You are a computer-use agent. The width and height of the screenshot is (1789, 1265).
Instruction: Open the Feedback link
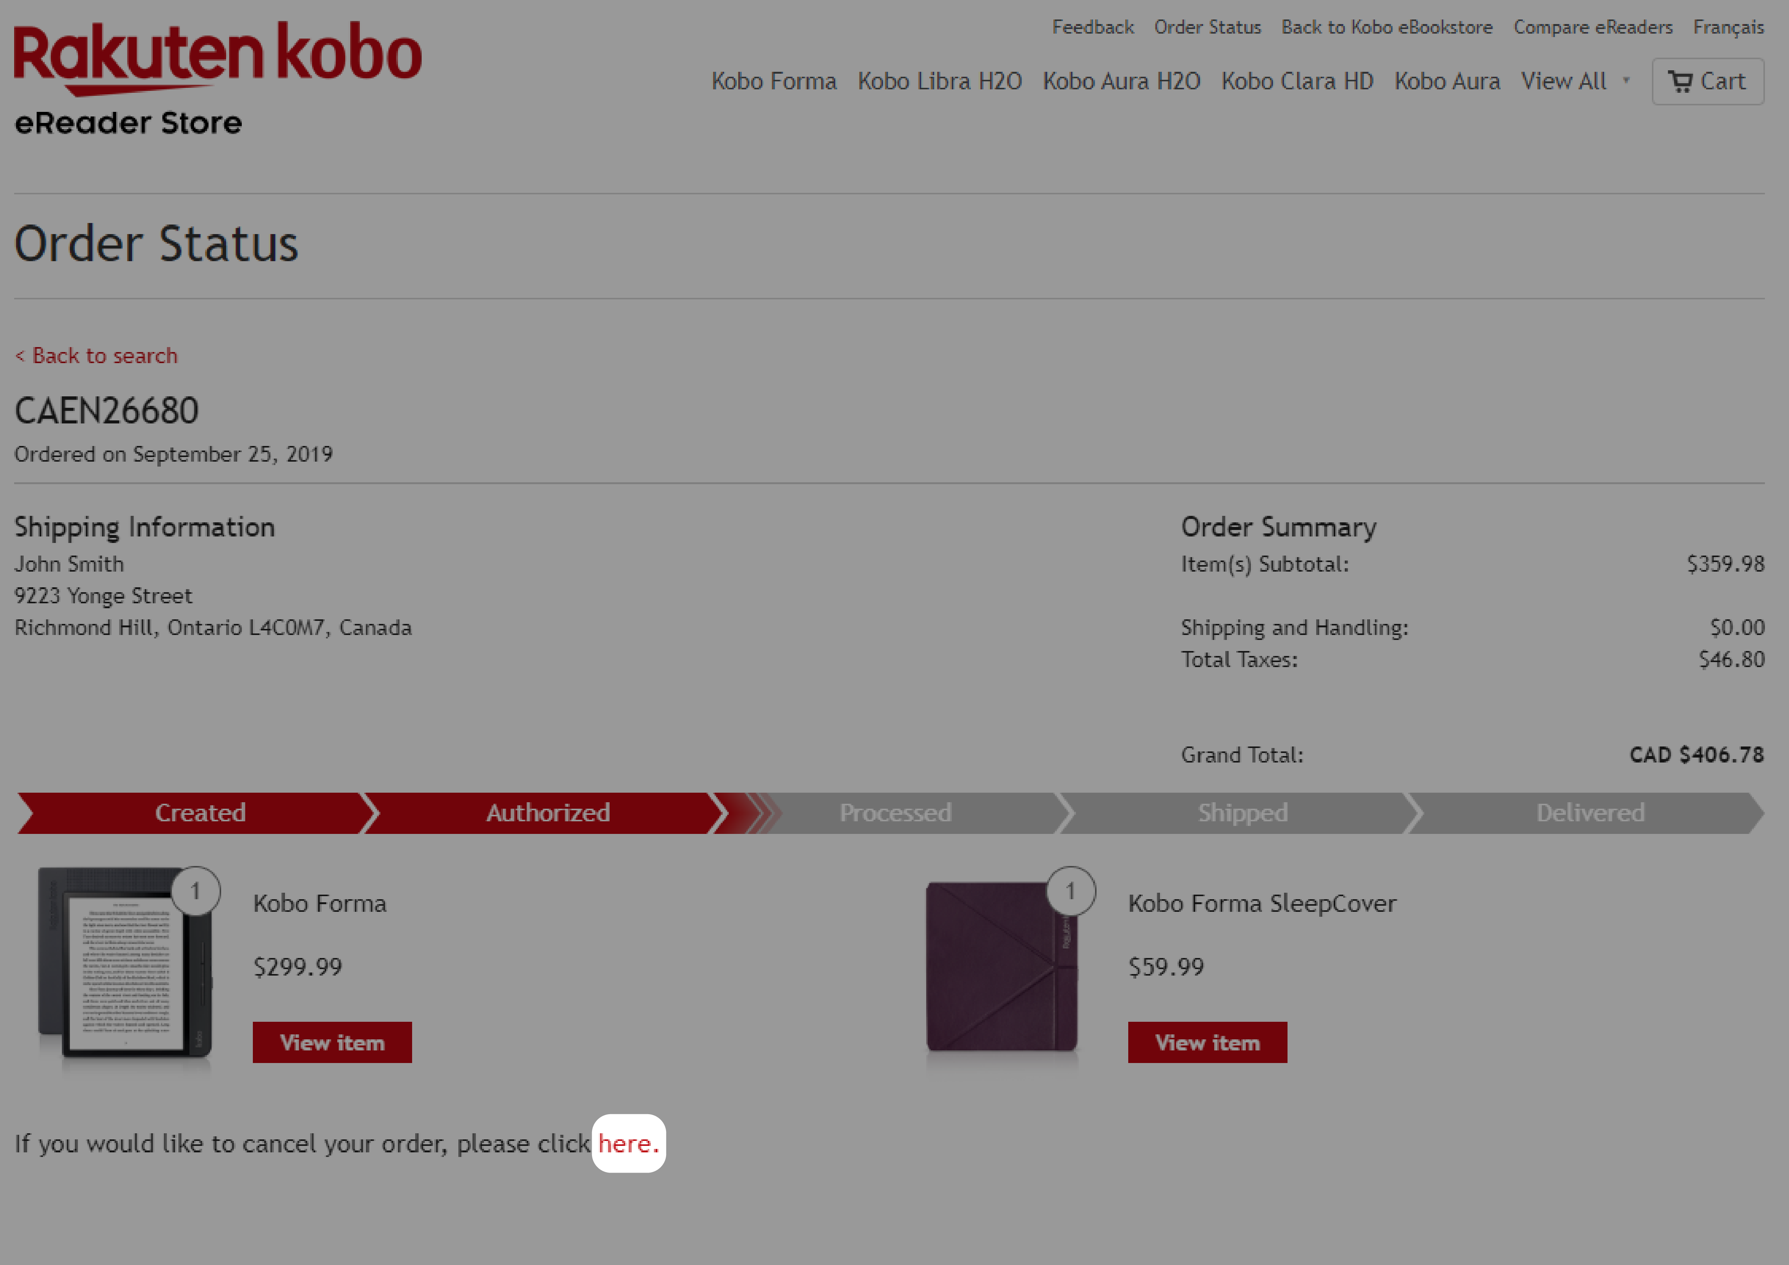(1092, 27)
